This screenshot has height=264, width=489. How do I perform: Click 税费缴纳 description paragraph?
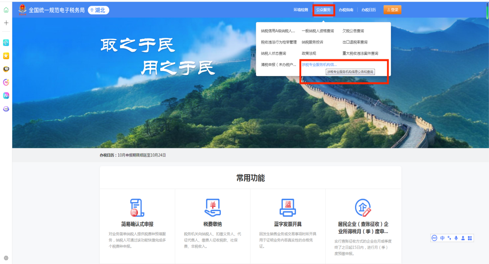(212, 240)
